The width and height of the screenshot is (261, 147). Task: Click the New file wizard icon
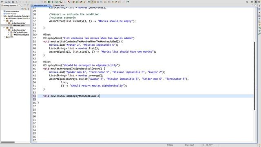(x=2, y=2)
